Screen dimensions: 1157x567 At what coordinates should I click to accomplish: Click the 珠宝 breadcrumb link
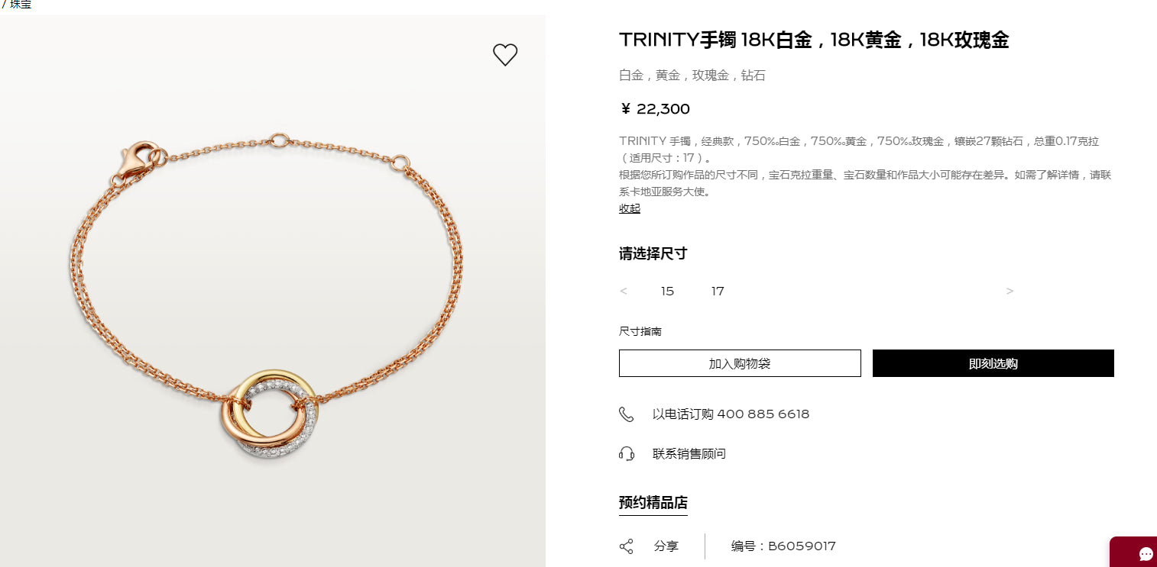21,4
